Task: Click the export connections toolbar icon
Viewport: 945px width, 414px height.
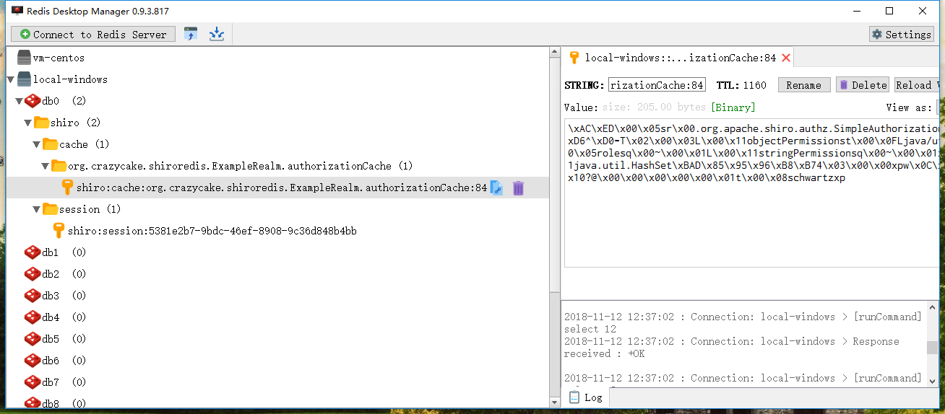Action: (217, 34)
